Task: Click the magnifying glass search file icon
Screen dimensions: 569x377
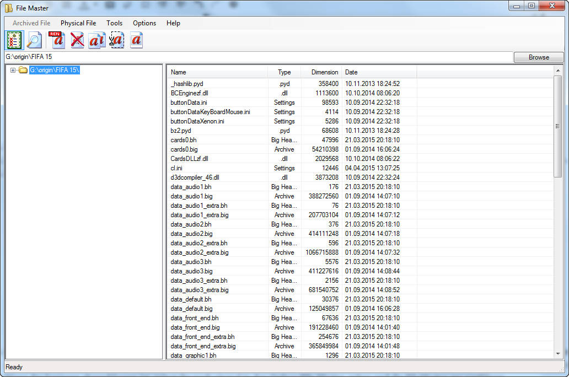Action: [x=35, y=40]
